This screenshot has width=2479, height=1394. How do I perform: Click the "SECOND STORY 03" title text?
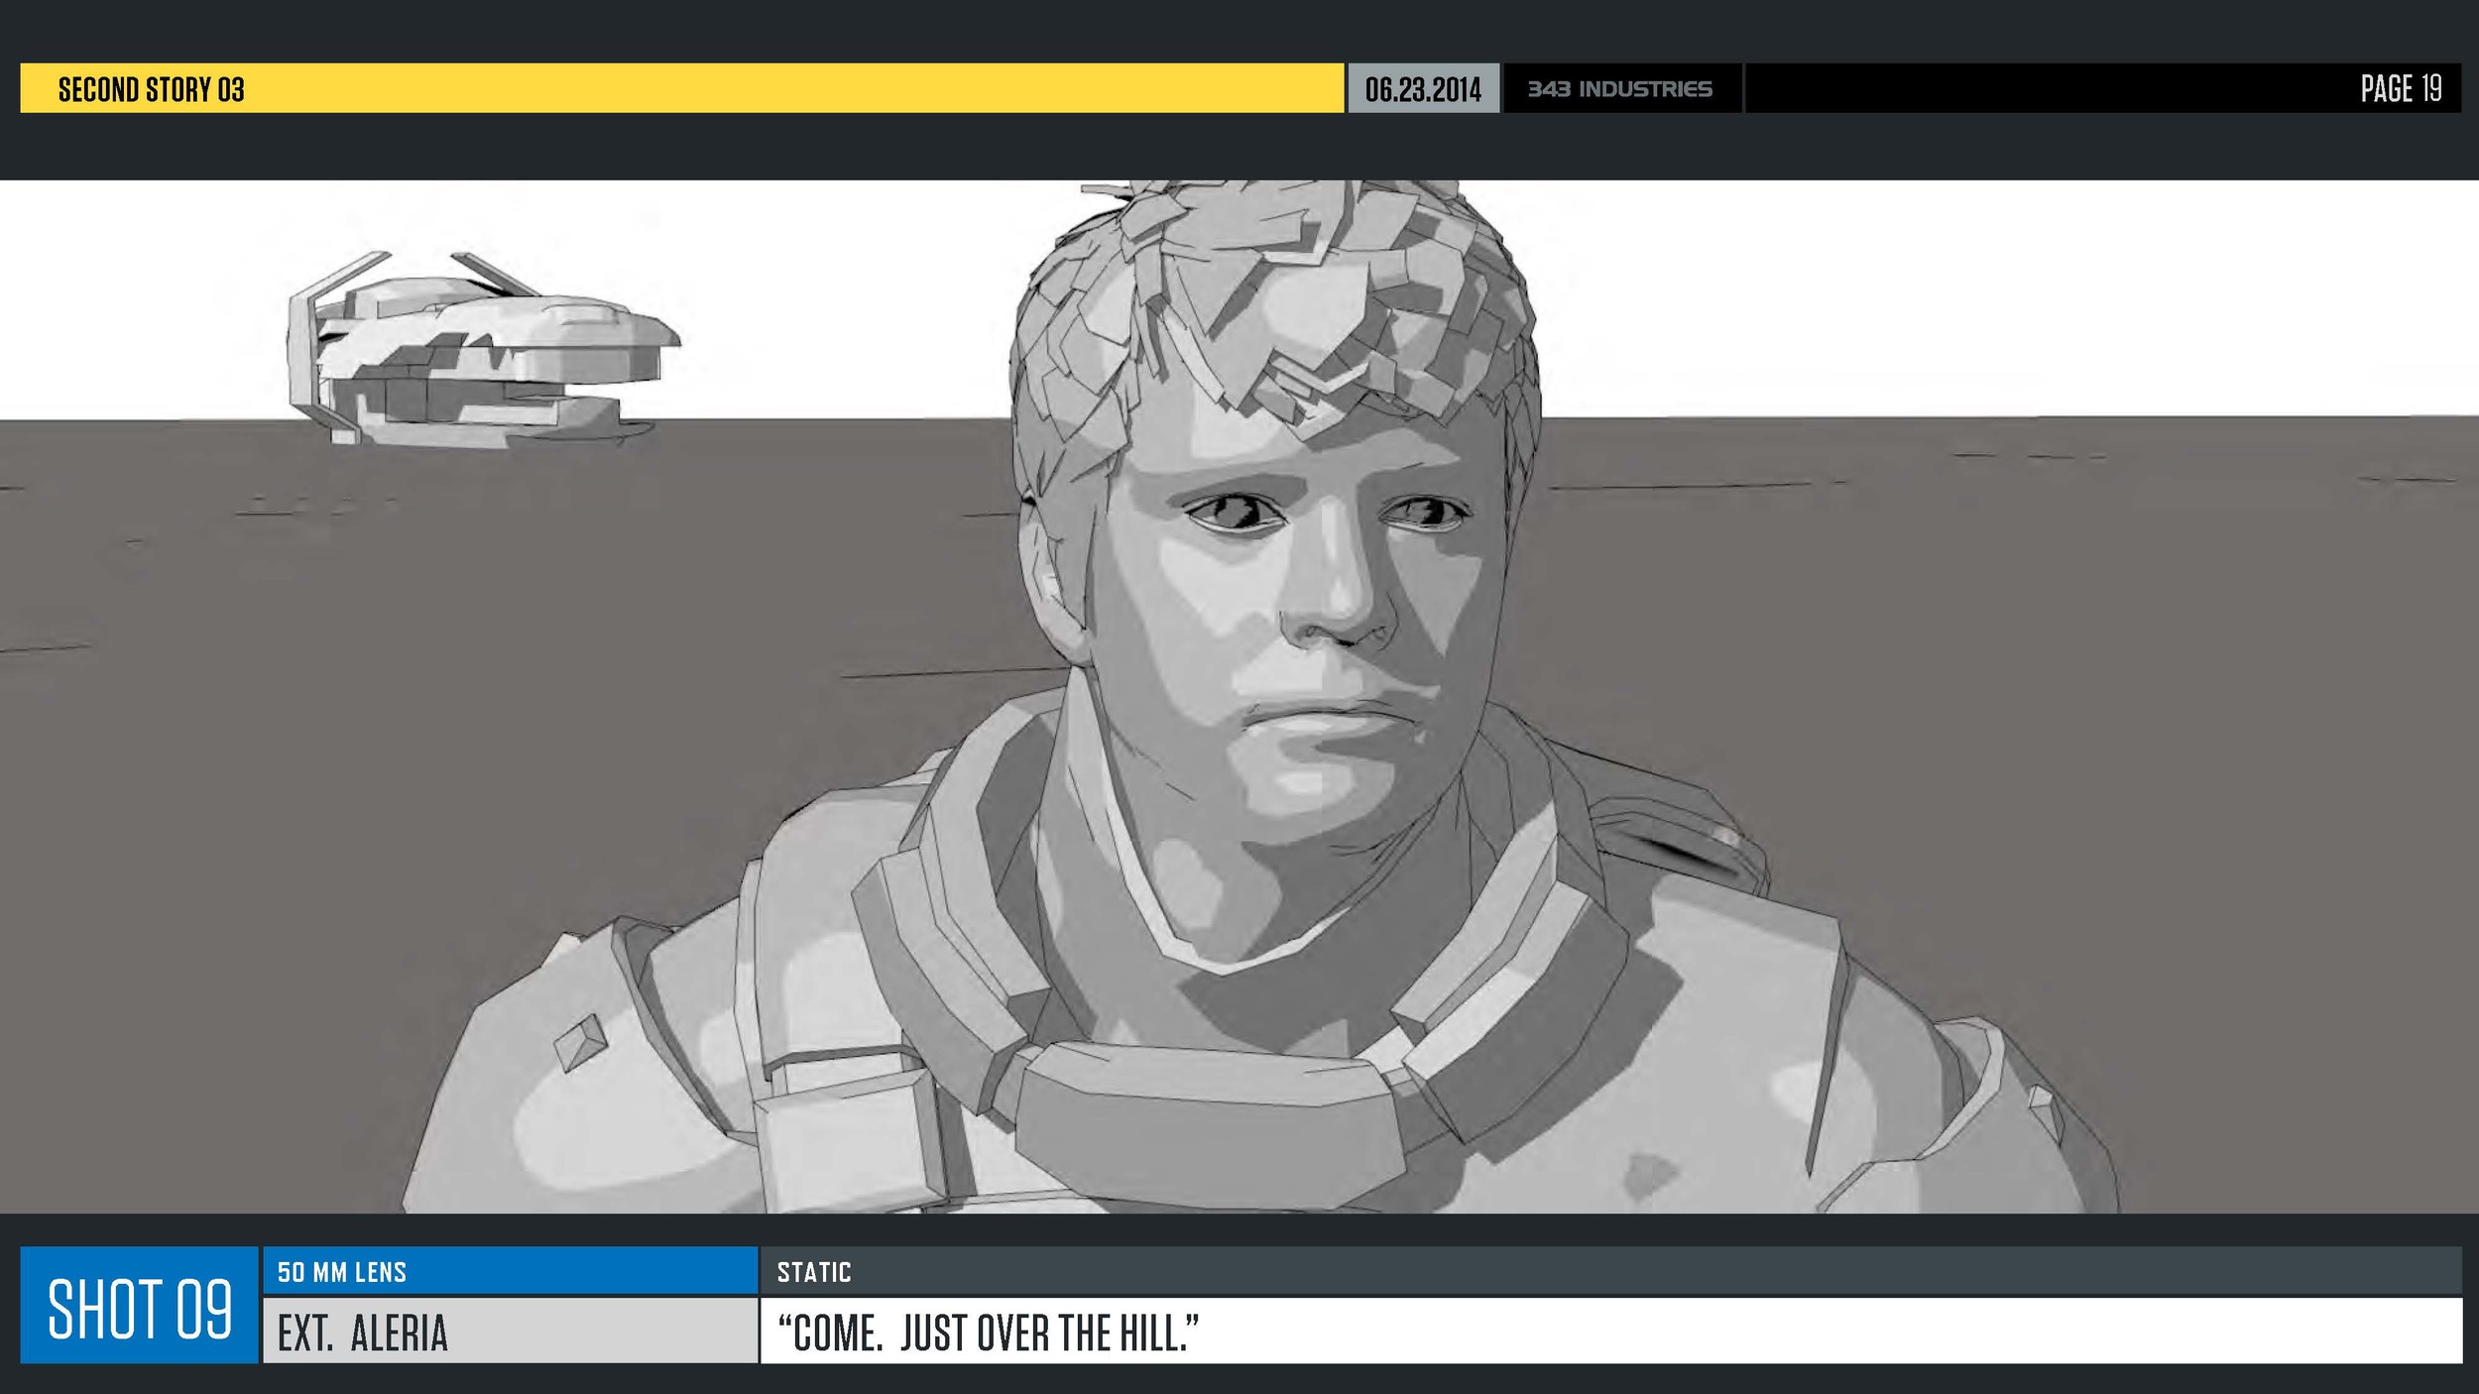click(151, 90)
